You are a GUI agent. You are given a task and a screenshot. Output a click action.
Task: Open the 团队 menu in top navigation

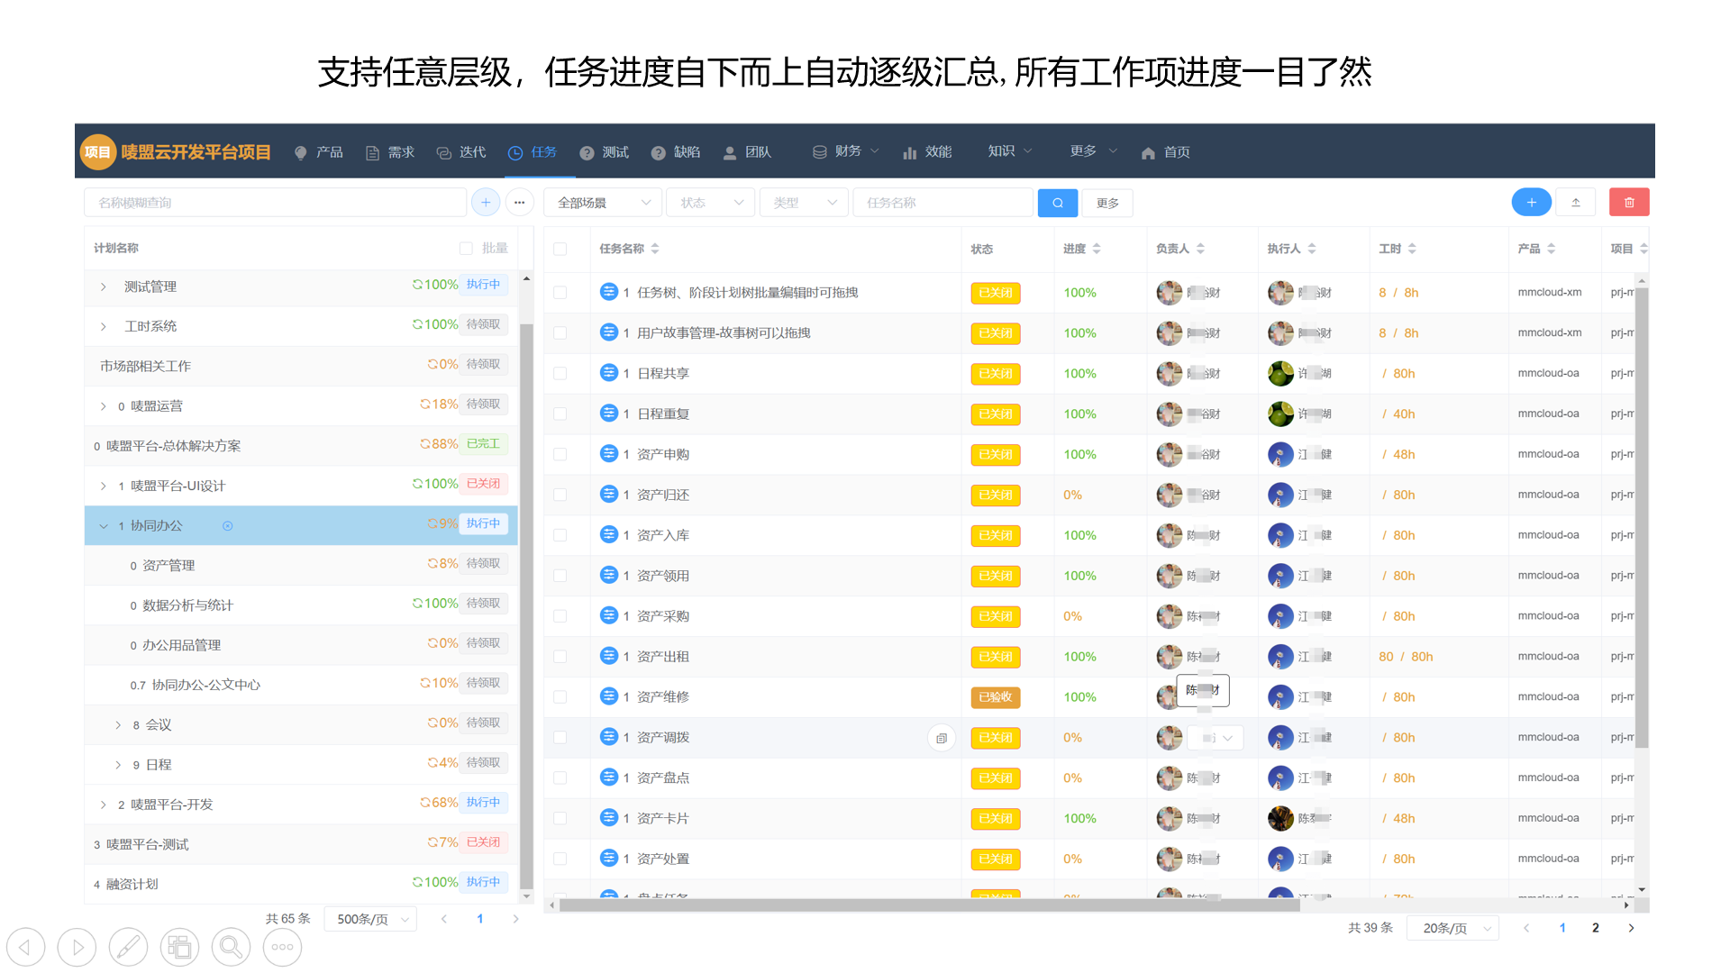758,151
